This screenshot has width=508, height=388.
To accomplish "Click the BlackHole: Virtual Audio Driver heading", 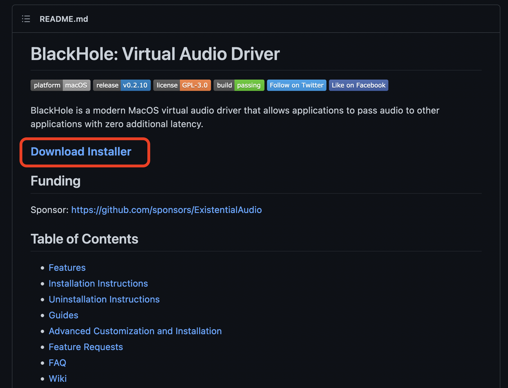I will [155, 54].
